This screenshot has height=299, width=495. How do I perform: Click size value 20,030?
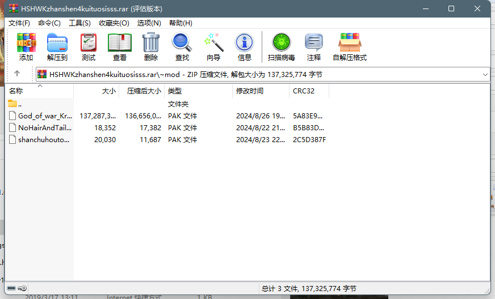point(105,140)
